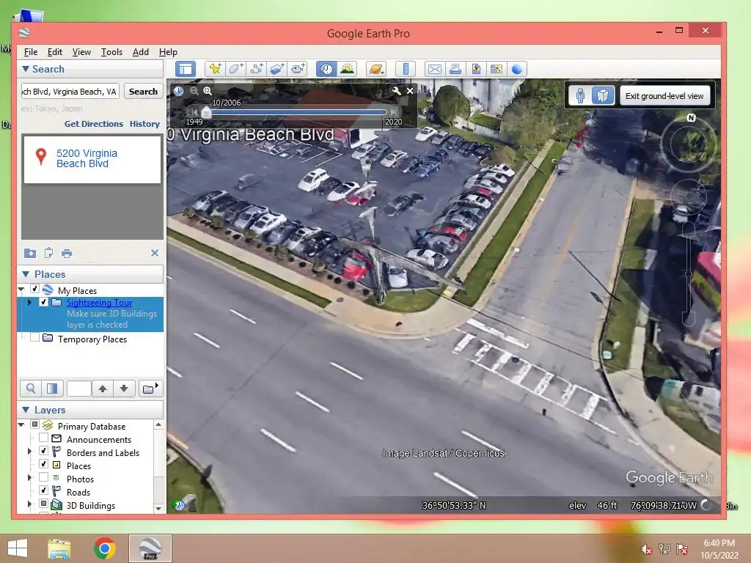Toggle the Places panel split view icon
This screenshot has height=563, width=751.
click(52, 389)
